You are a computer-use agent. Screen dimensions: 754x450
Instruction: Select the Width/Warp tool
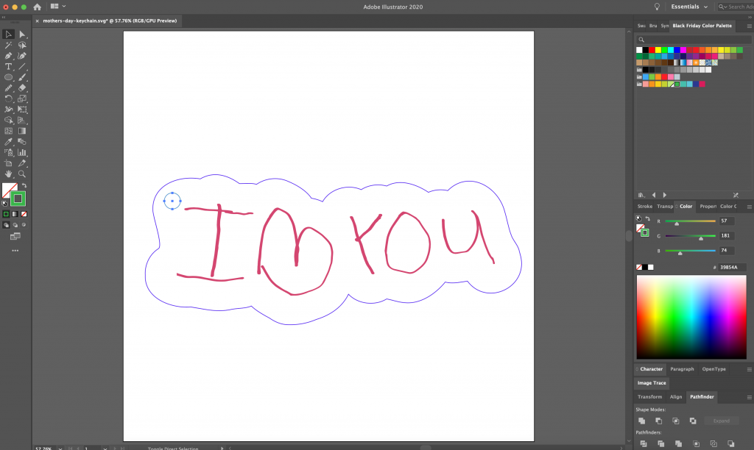pos(8,110)
